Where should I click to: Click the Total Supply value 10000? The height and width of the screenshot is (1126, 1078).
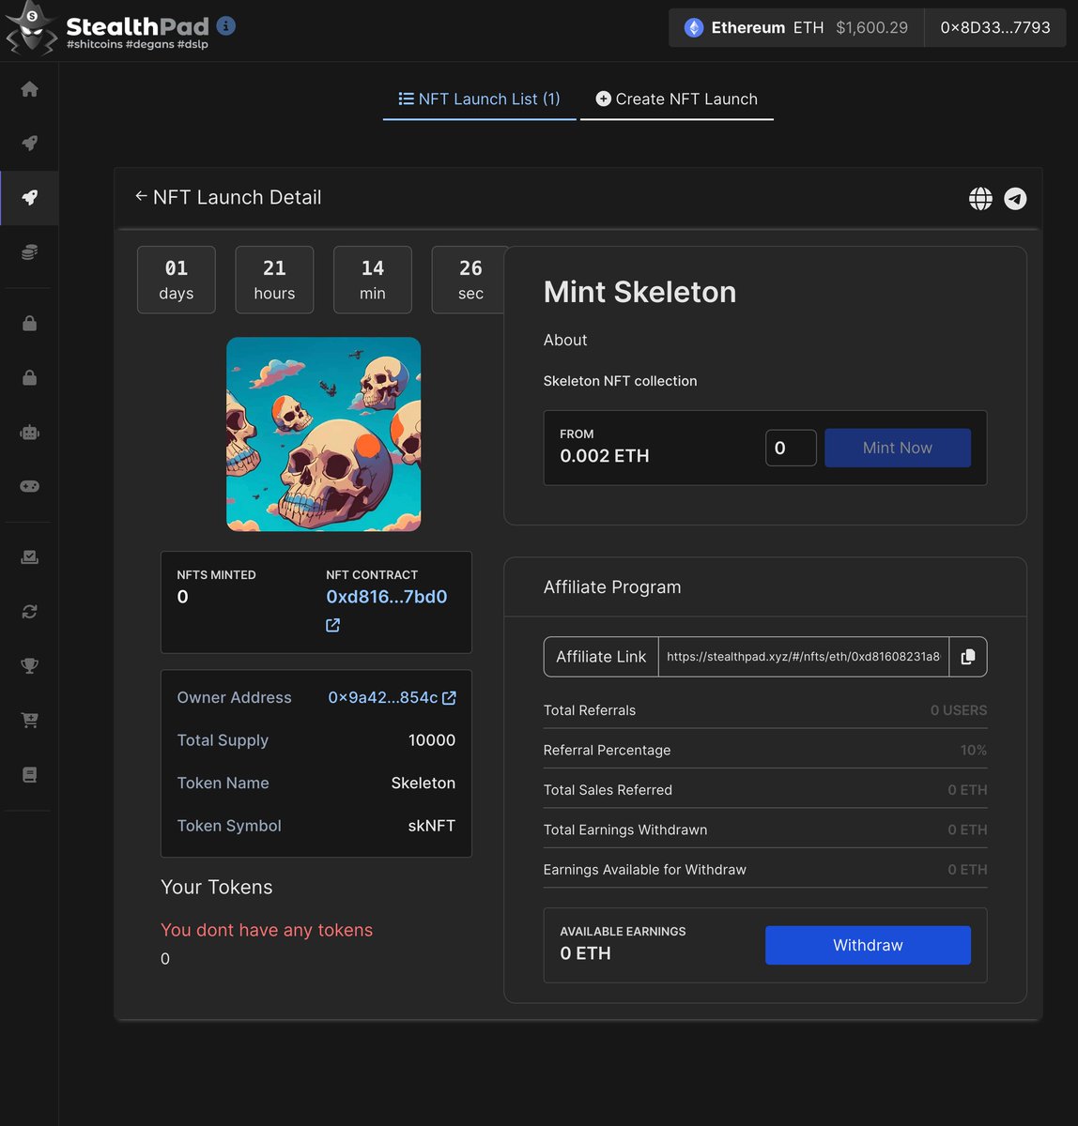coord(432,740)
